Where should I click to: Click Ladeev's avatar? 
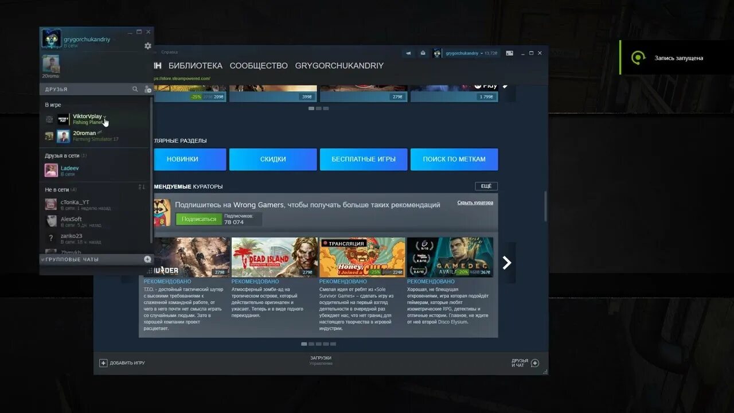tap(51, 170)
